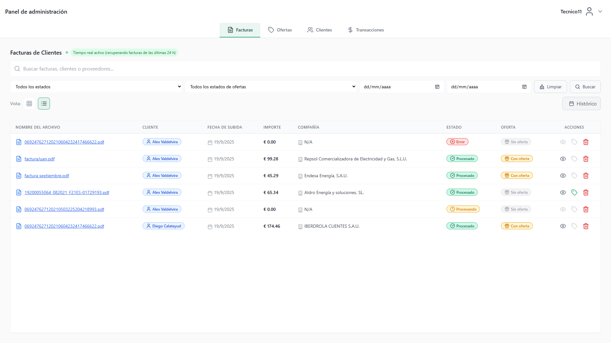Open 19200055064_082021_F21ES-01729193.pdf link
This screenshot has height=343, width=611.
click(x=67, y=192)
